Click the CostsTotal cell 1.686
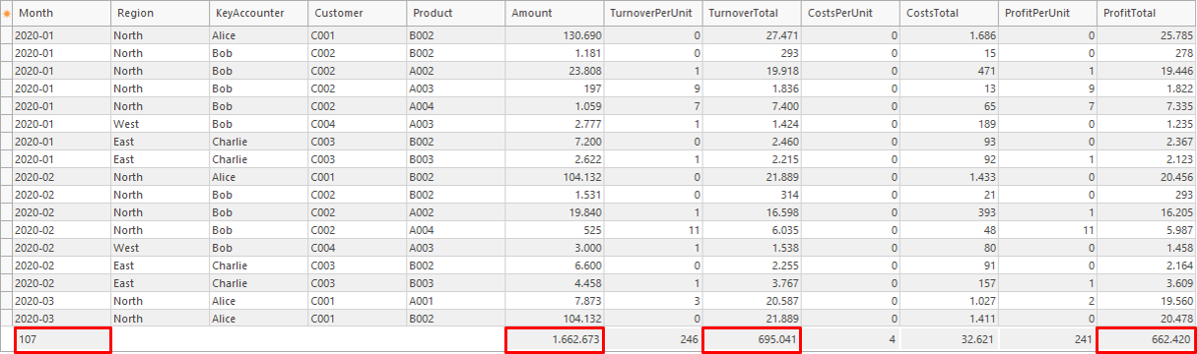 [x=948, y=34]
